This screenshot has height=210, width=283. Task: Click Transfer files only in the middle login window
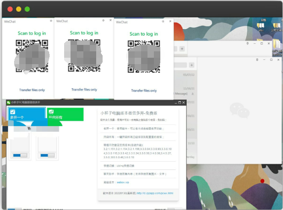tap(84, 90)
